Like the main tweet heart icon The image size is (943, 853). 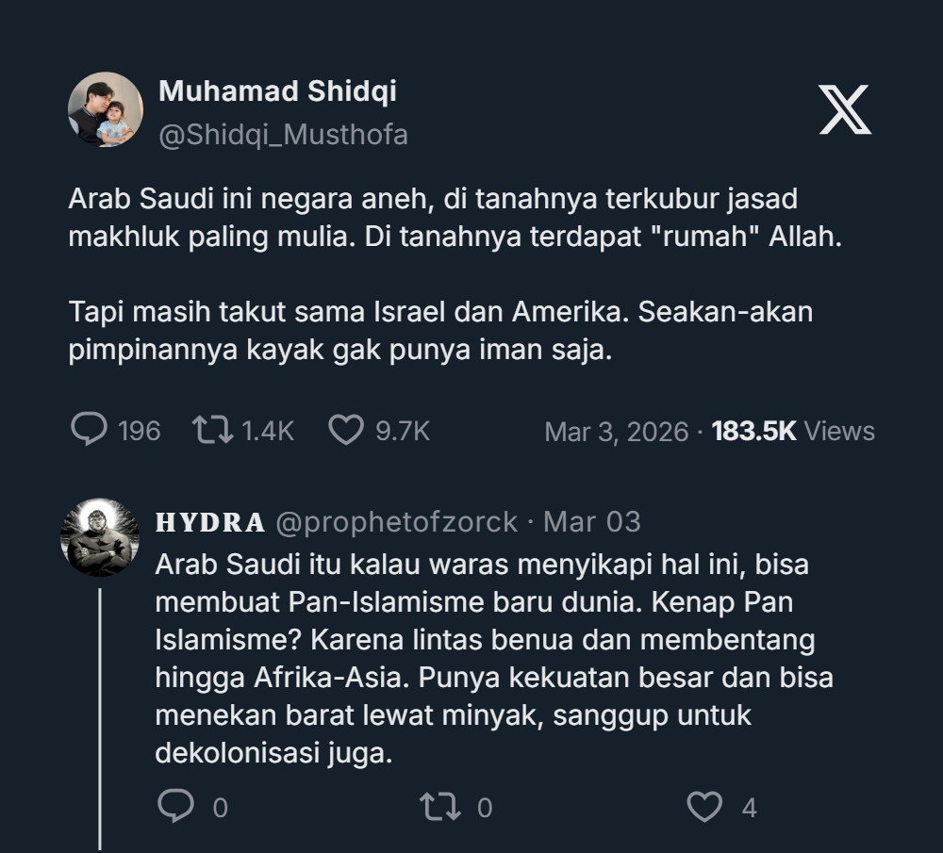tap(346, 431)
